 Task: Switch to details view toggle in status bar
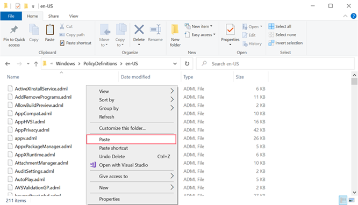click(x=343, y=200)
